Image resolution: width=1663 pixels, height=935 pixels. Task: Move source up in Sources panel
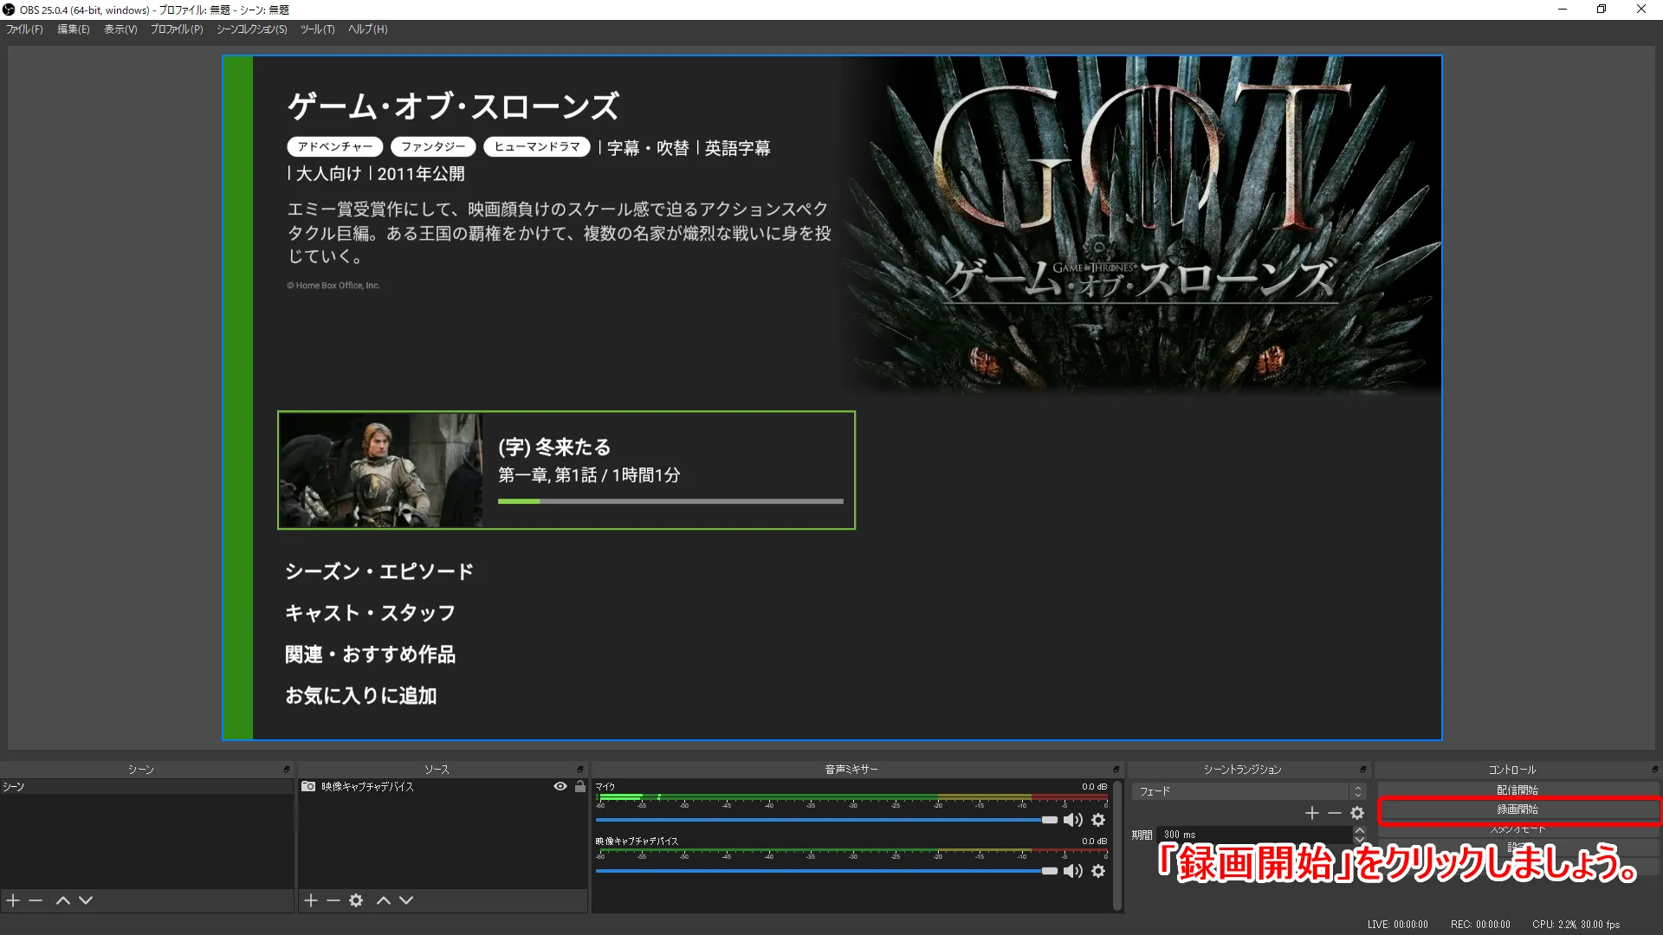coord(384,900)
